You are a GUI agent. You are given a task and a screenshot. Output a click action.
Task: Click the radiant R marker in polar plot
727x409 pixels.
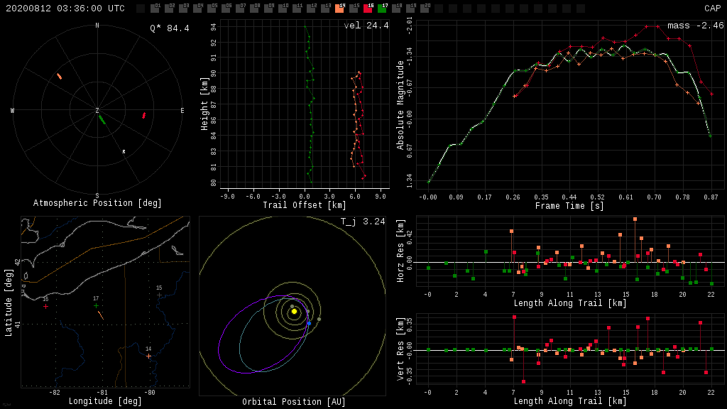coord(124,151)
